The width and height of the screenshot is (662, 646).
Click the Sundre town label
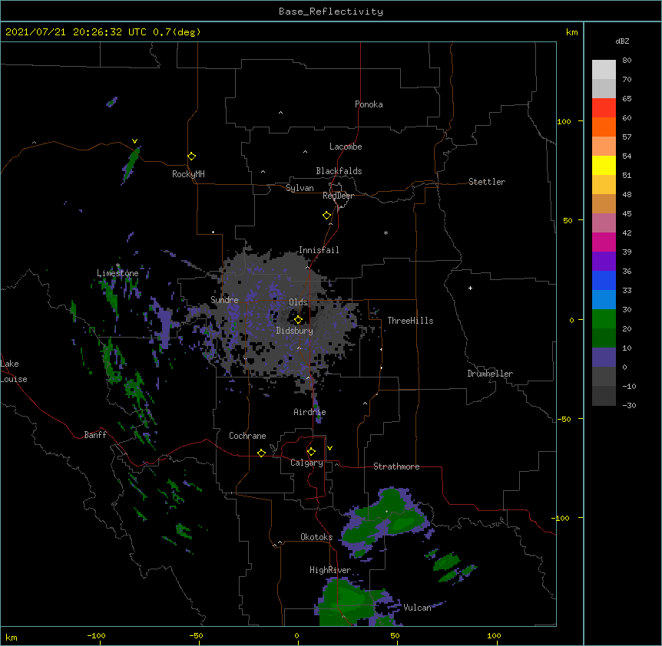point(224,300)
